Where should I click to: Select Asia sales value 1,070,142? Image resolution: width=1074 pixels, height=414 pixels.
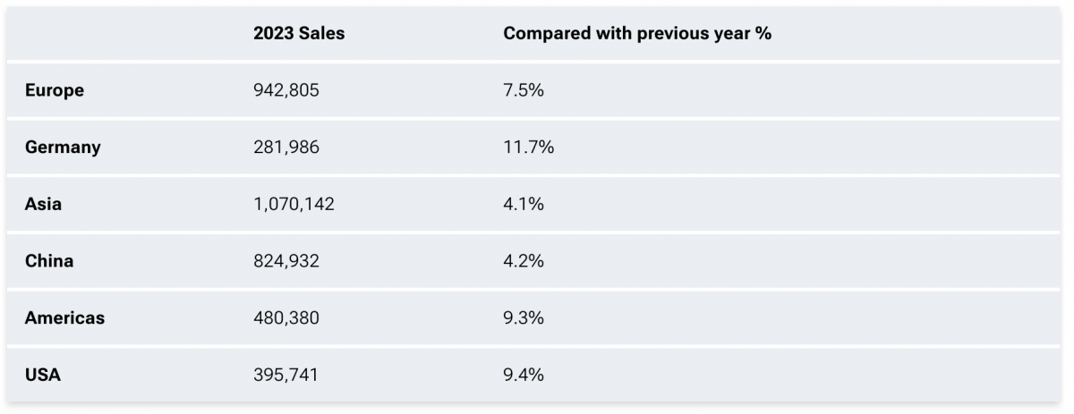294,204
